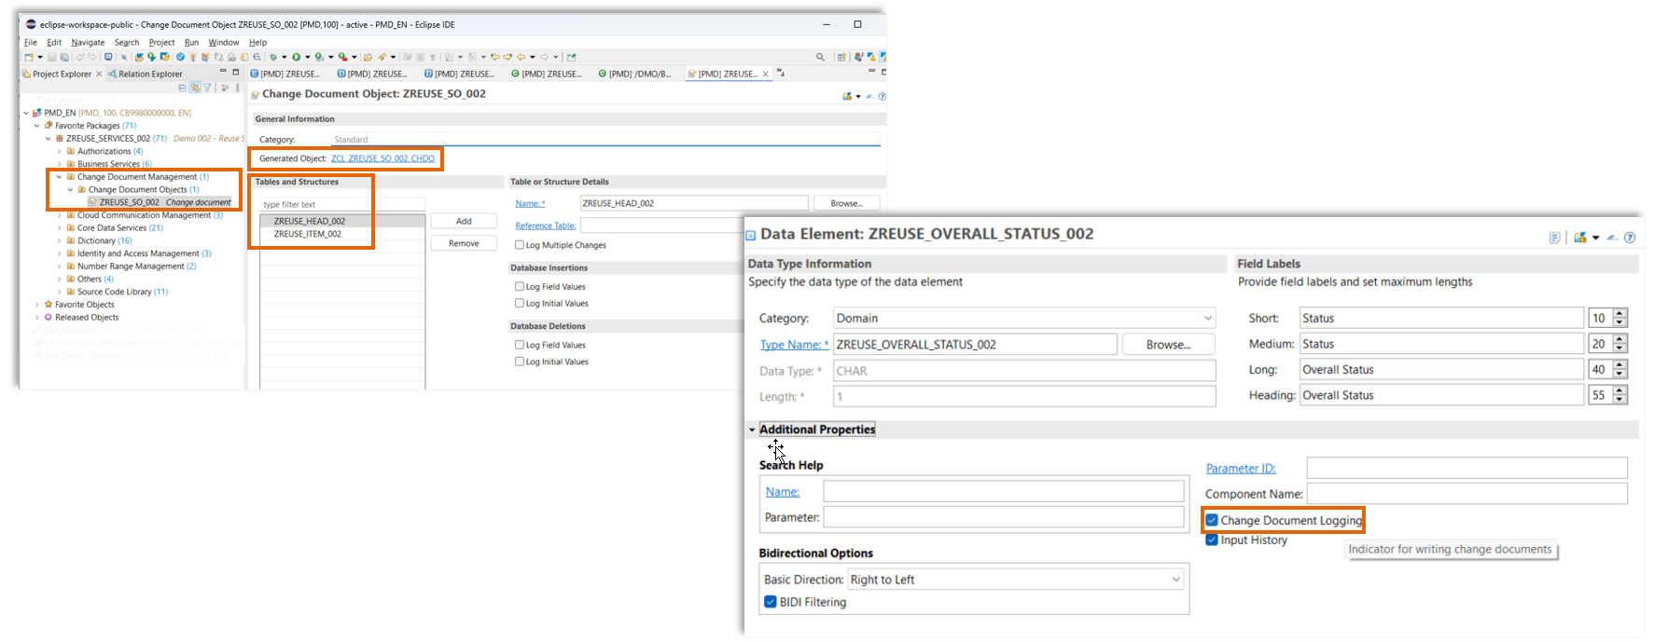The height and width of the screenshot is (642, 1654).
Task: Open the Window menu
Action: coord(224,42)
